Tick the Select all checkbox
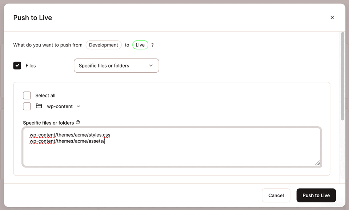This screenshot has width=349, height=210. pos(27,95)
